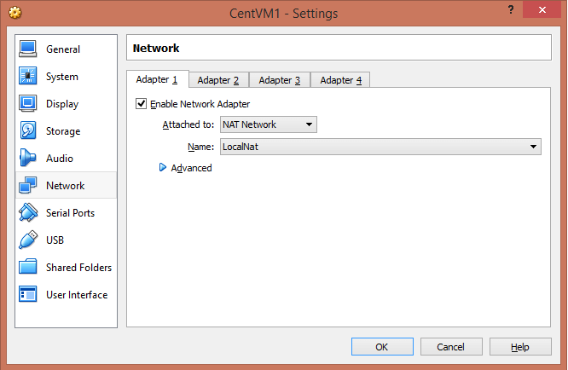
Task: Switch to the Adapter 3 tab
Action: click(x=280, y=80)
